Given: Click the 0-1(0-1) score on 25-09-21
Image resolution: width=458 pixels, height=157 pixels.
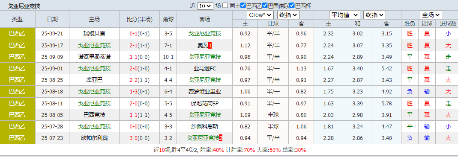Looking at the screenshot, I should [x=140, y=33].
